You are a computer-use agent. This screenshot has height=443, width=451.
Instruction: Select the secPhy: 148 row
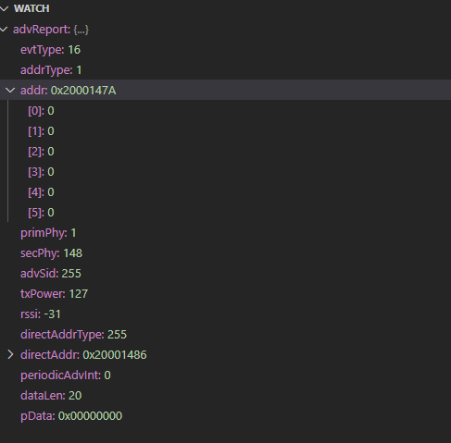coord(225,253)
